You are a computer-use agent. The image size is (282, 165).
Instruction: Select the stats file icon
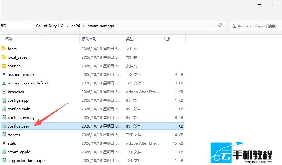tap(4, 143)
